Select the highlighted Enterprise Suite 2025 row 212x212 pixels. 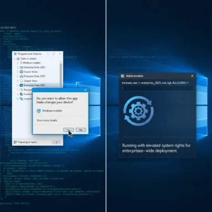(x=34, y=85)
